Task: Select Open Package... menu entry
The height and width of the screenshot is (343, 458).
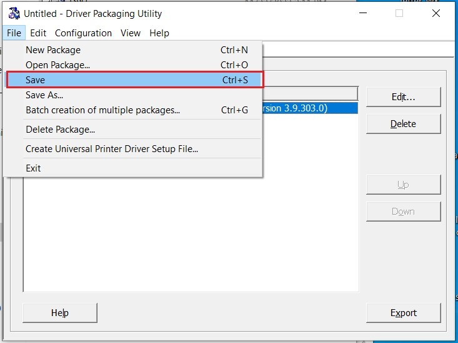Action: pos(58,65)
